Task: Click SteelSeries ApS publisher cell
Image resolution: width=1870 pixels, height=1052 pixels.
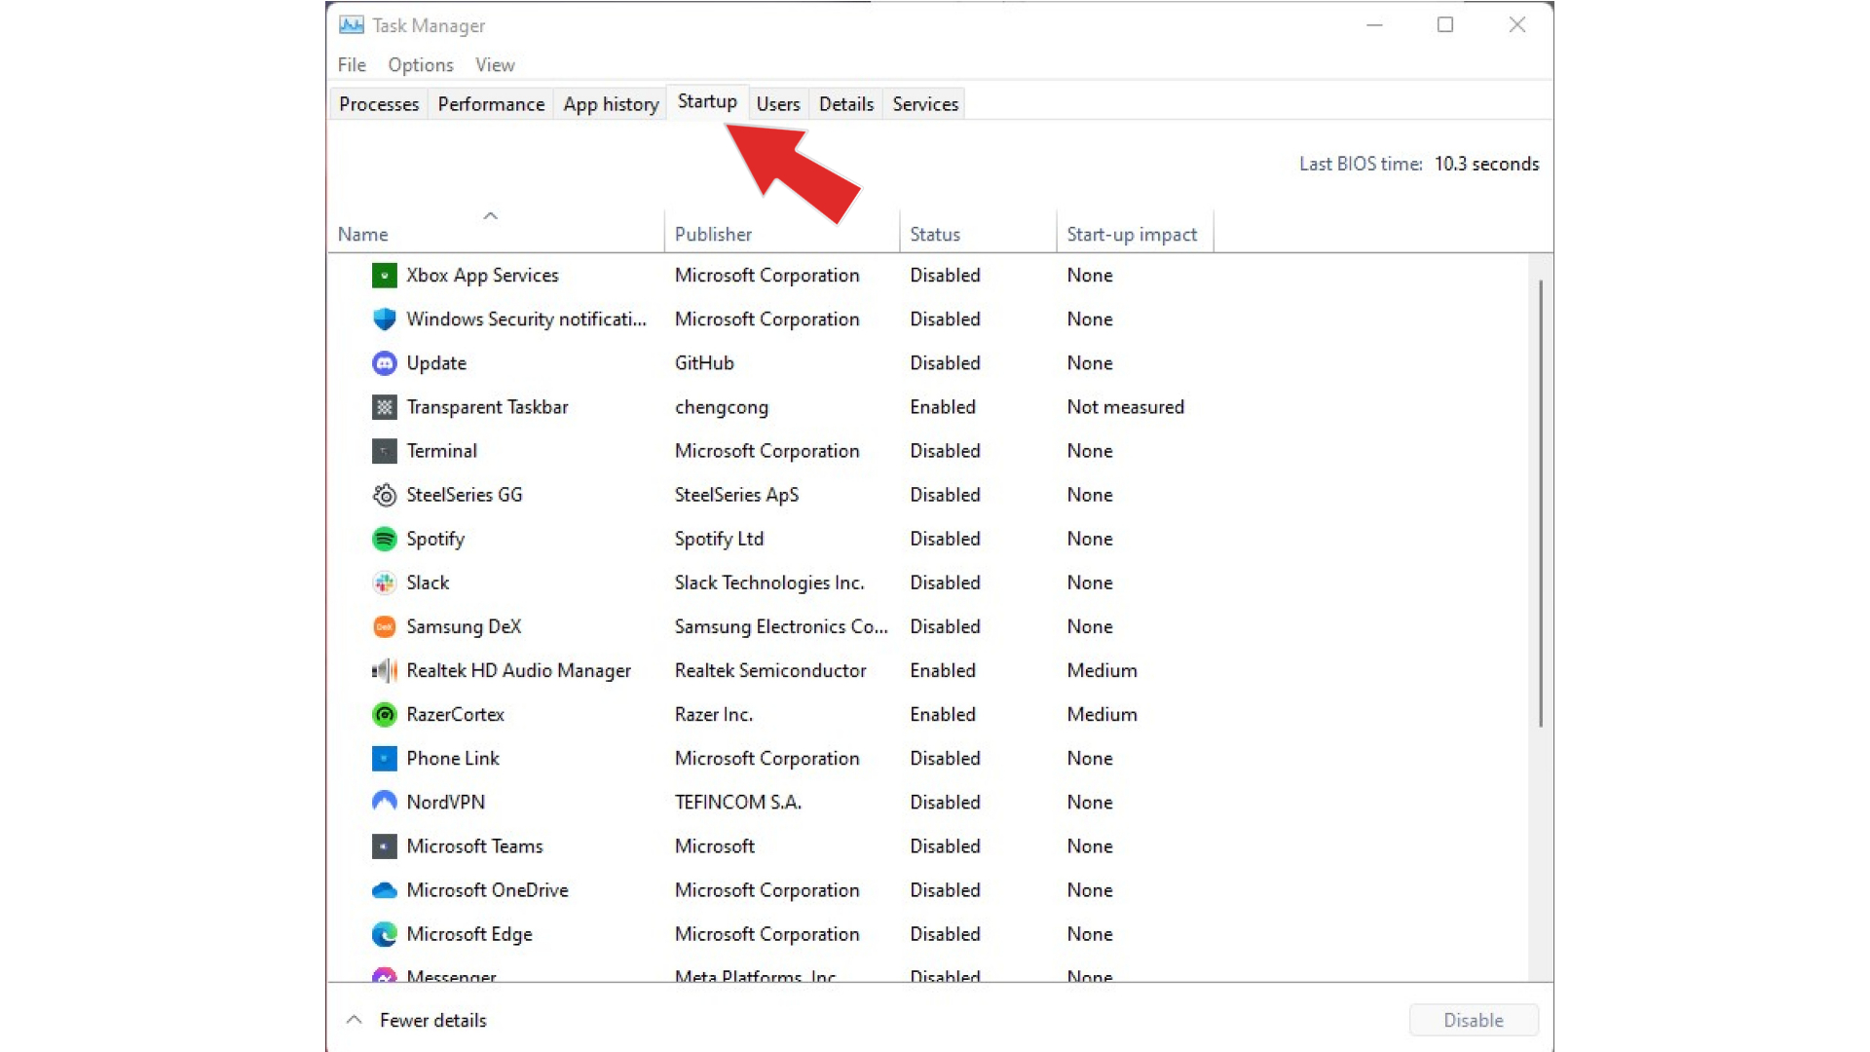Action: pyautogui.click(x=736, y=495)
